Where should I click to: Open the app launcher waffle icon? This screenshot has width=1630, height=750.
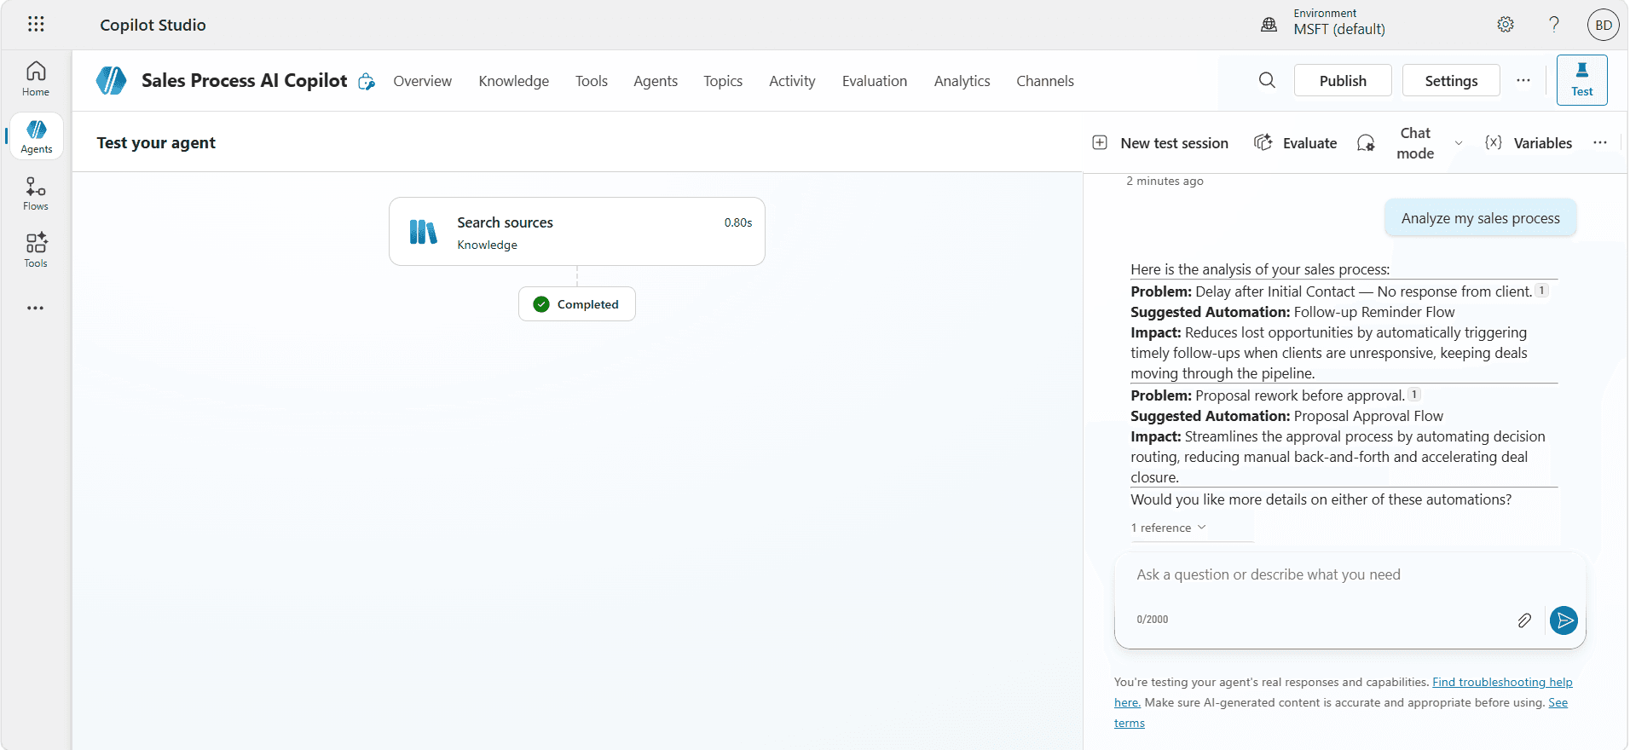pos(36,24)
